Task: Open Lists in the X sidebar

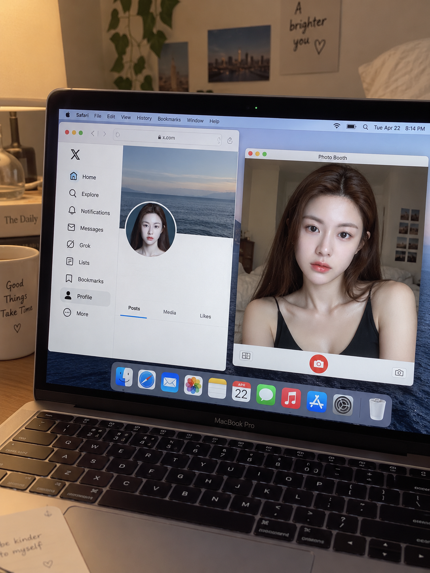Action: pyautogui.click(x=78, y=262)
